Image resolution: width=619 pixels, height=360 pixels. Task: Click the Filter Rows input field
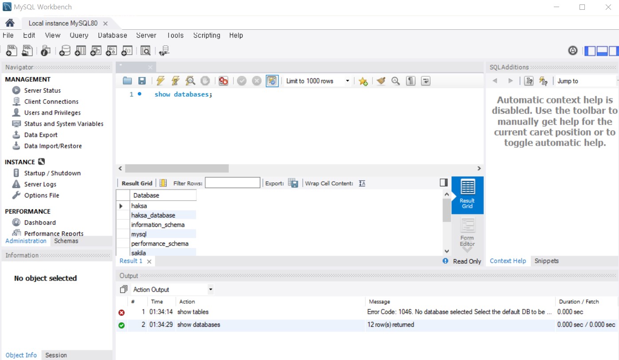point(232,183)
